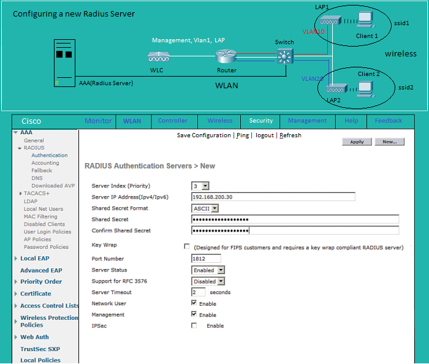This screenshot has width=429, height=364.
Task: Select MAC Filtering in the sidebar
Action: 40,216
